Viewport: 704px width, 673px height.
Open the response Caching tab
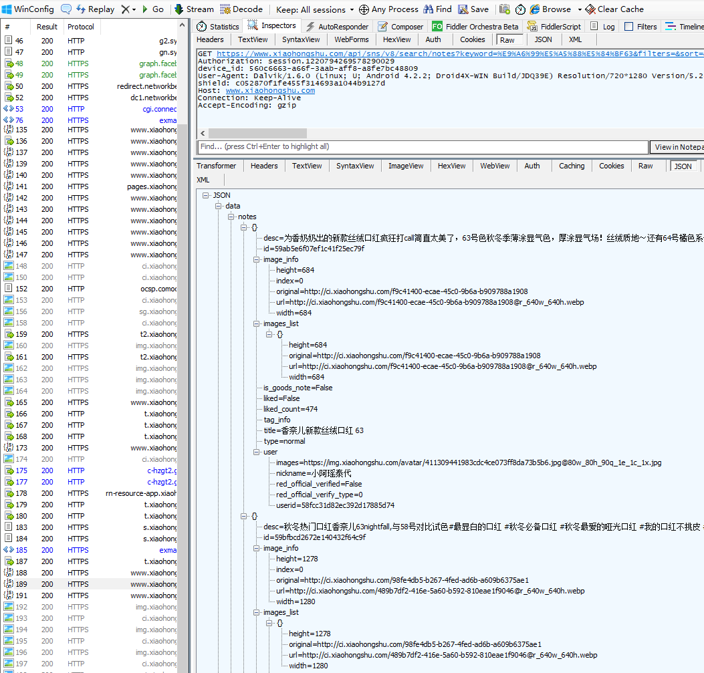coord(572,166)
